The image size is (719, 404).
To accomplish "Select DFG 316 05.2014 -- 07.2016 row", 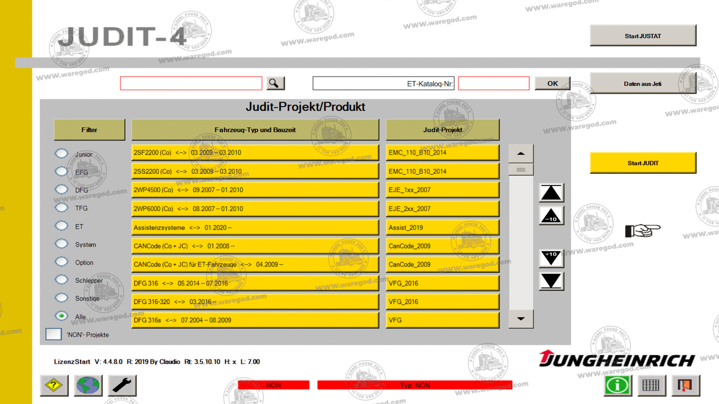I will (x=255, y=283).
